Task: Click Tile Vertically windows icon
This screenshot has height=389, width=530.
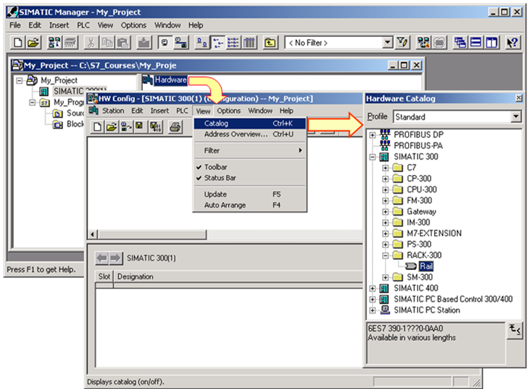Action: click(x=492, y=43)
